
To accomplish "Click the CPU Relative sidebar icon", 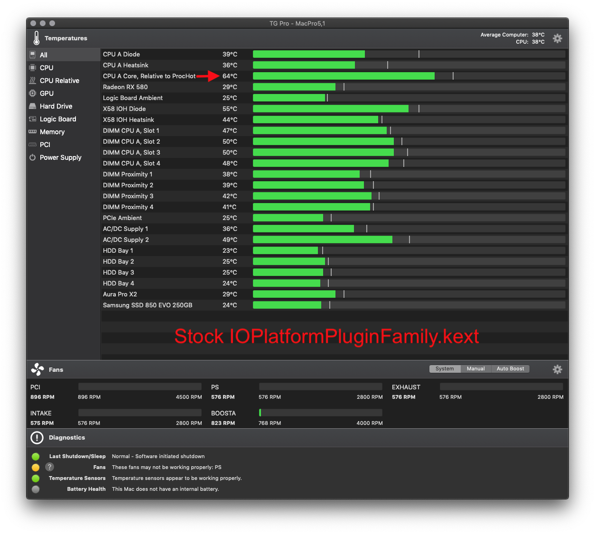I will click(32, 80).
